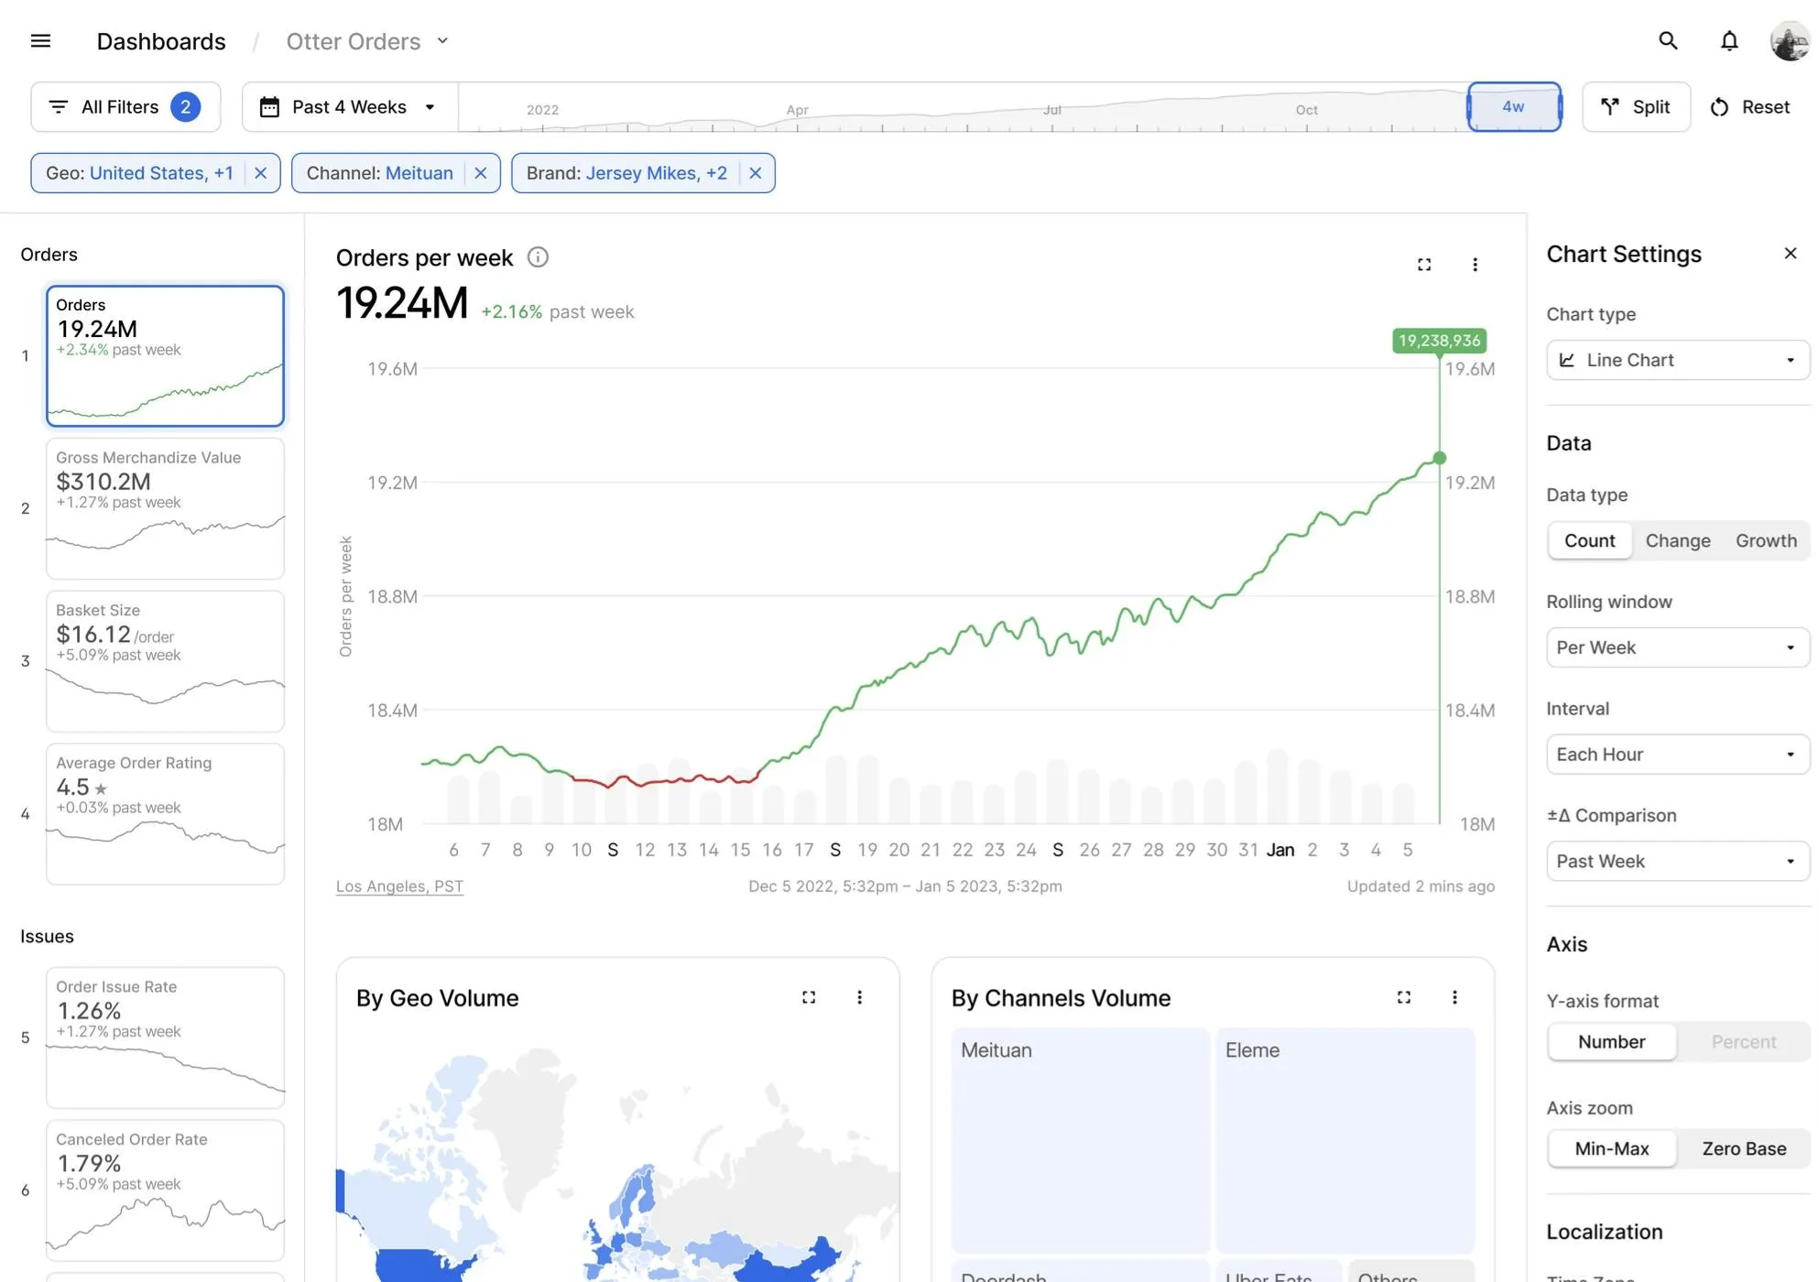Expand By Geo Volume card to fullscreen
The image size is (1819, 1282).
pos(809,997)
